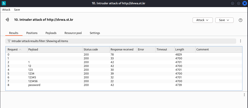Switch to the Positions tab
The image size is (248, 108).
(32, 33)
